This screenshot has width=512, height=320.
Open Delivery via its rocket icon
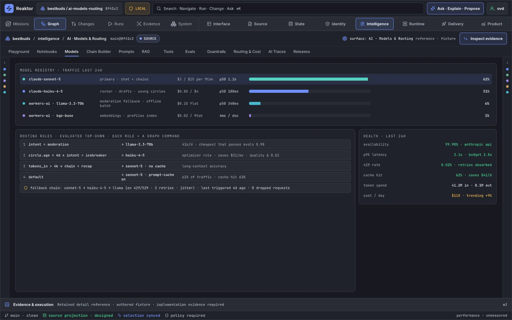[444, 24]
